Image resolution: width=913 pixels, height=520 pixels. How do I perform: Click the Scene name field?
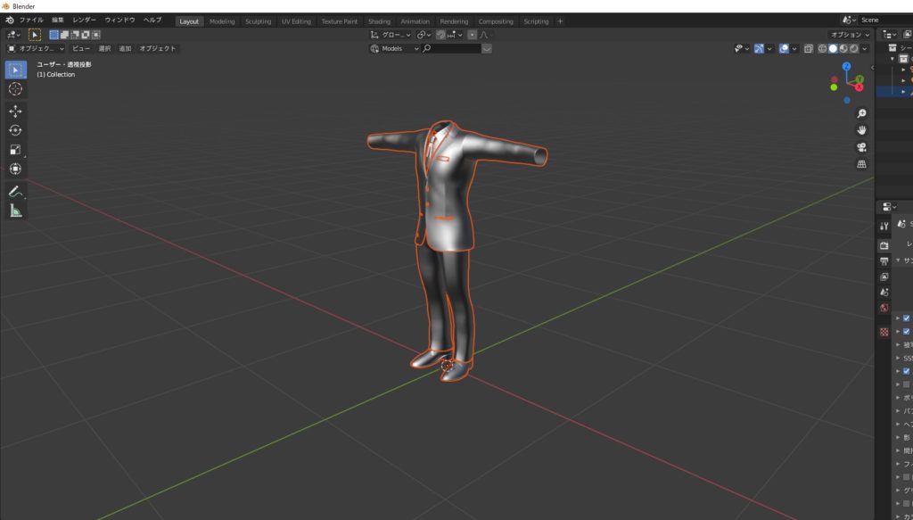[885, 21]
